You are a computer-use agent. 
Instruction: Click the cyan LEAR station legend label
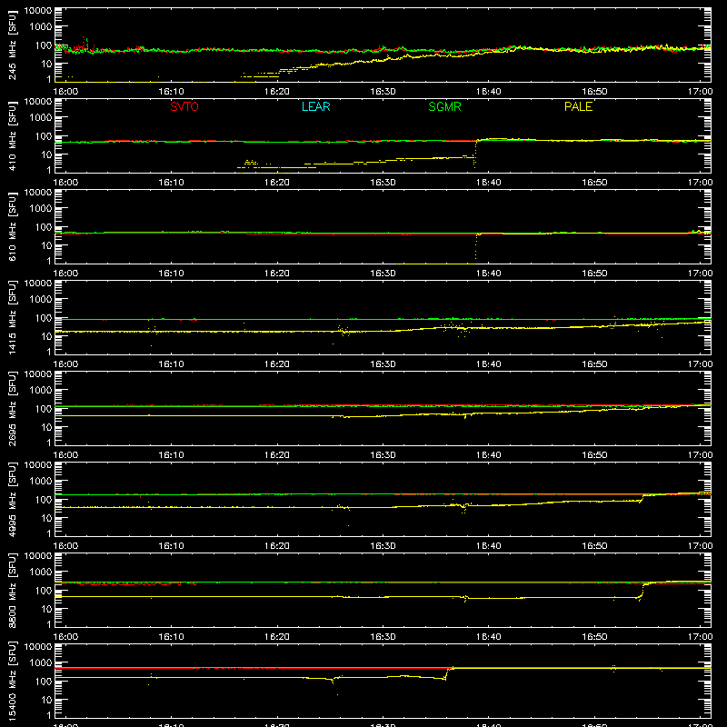point(315,106)
